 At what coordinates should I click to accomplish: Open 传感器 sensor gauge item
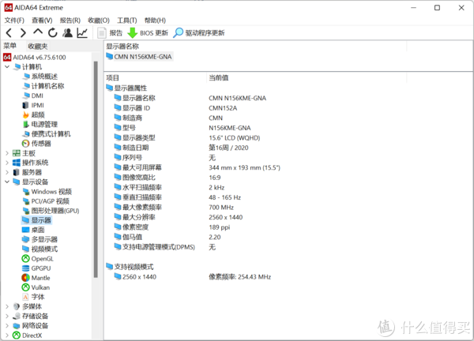coord(37,144)
